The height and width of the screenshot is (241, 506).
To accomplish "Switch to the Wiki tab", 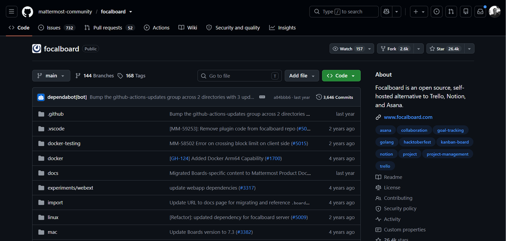I will pos(188,28).
